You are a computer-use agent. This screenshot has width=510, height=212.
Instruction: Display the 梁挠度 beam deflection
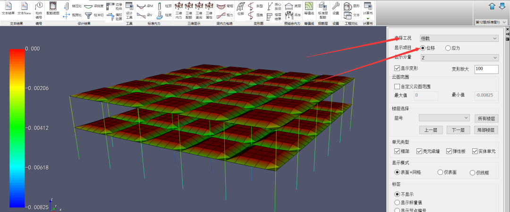94,6
